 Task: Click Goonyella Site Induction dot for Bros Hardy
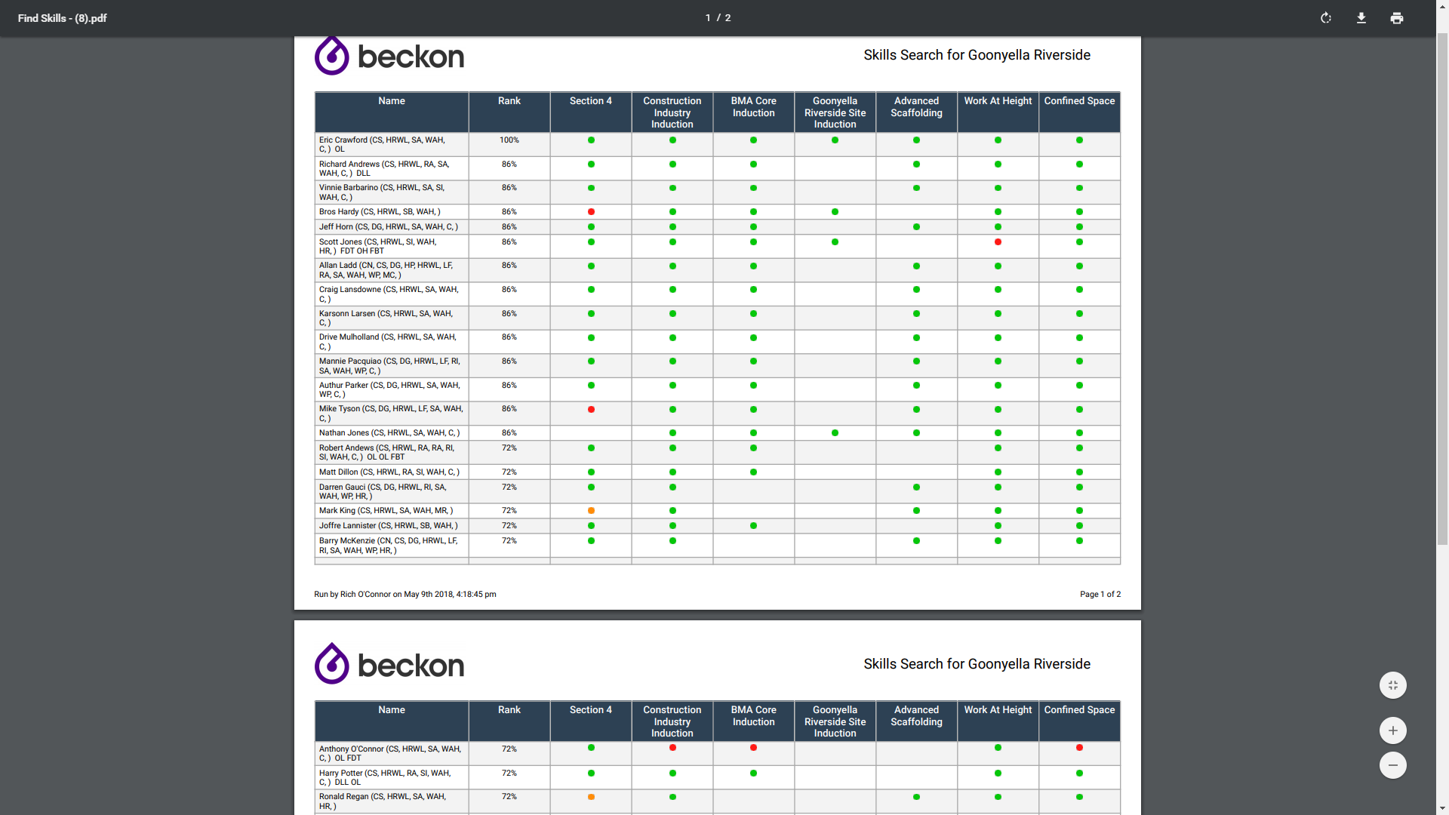coord(835,212)
